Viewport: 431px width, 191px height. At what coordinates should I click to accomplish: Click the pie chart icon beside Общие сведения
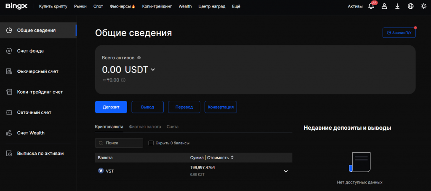[x=9, y=30]
